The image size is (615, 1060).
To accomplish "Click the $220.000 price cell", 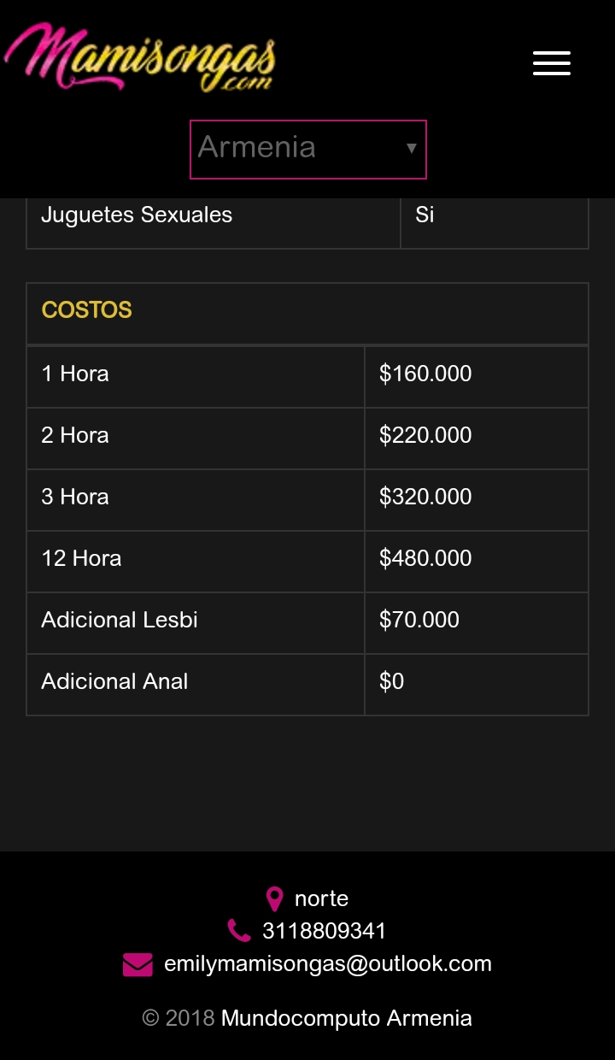I will point(425,435).
